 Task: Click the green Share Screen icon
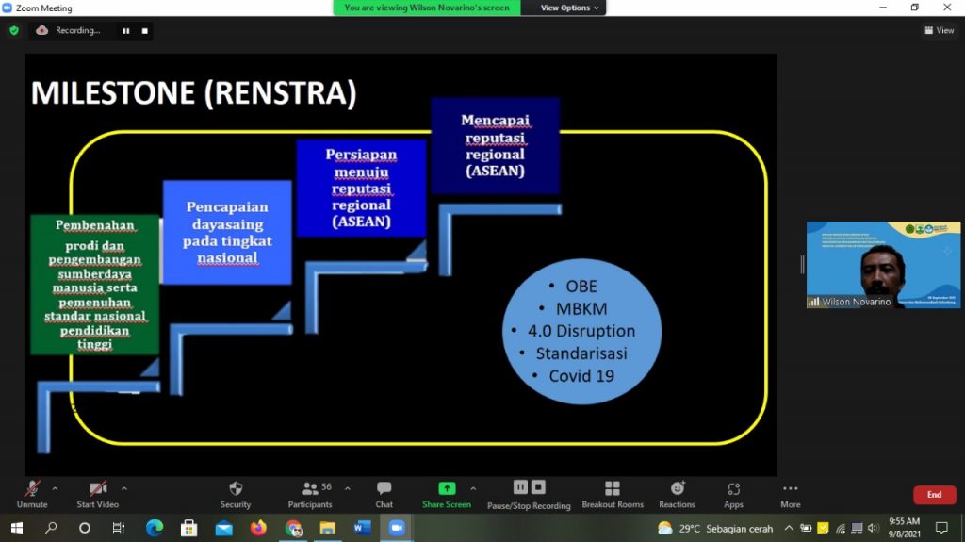point(447,488)
